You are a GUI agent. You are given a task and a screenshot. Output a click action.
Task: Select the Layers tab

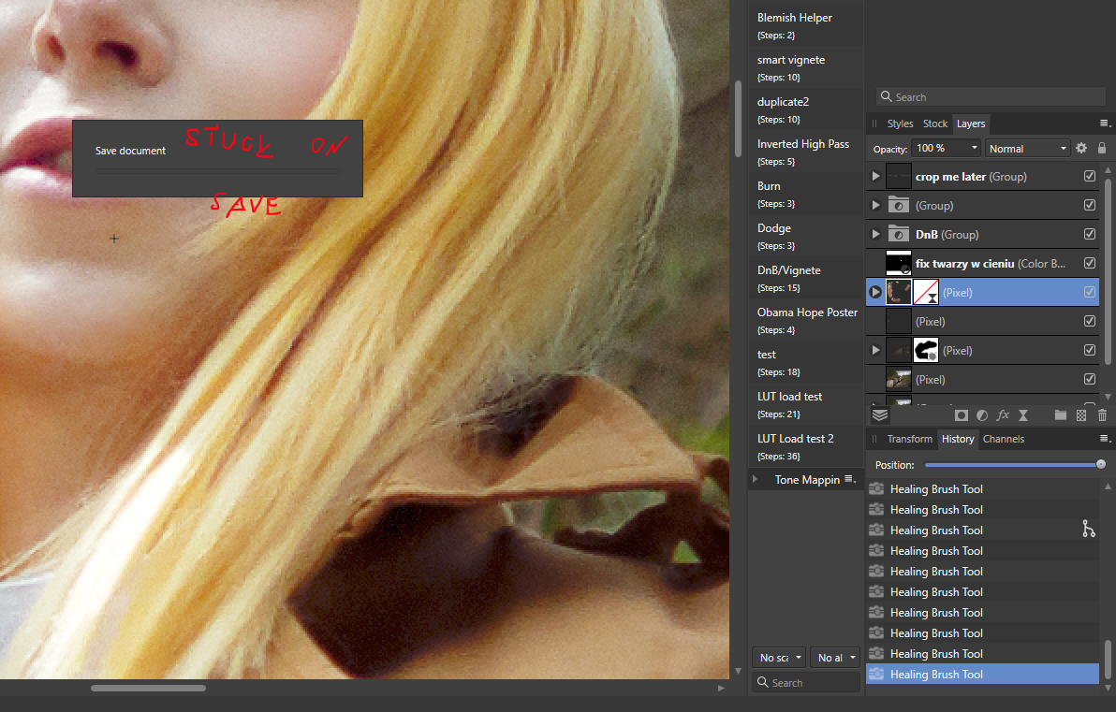[x=971, y=124]
